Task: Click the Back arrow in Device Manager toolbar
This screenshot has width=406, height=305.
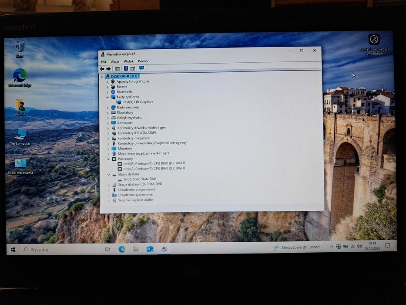Action: pos(102,69)
